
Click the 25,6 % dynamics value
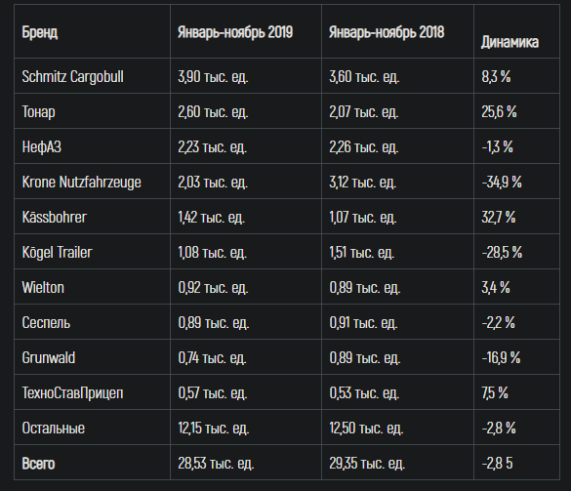pyautogui.click(x=500, y=111)
